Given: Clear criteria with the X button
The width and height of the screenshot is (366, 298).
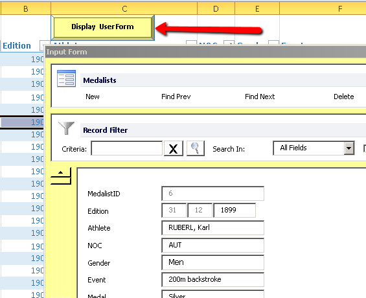Looking at the screenshot, I should pyautogui.click(x=174, y=148).
